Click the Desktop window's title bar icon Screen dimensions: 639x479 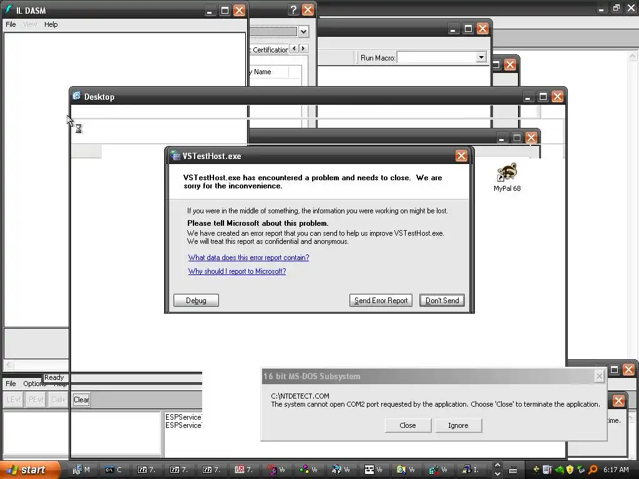(x=77, y=96)
